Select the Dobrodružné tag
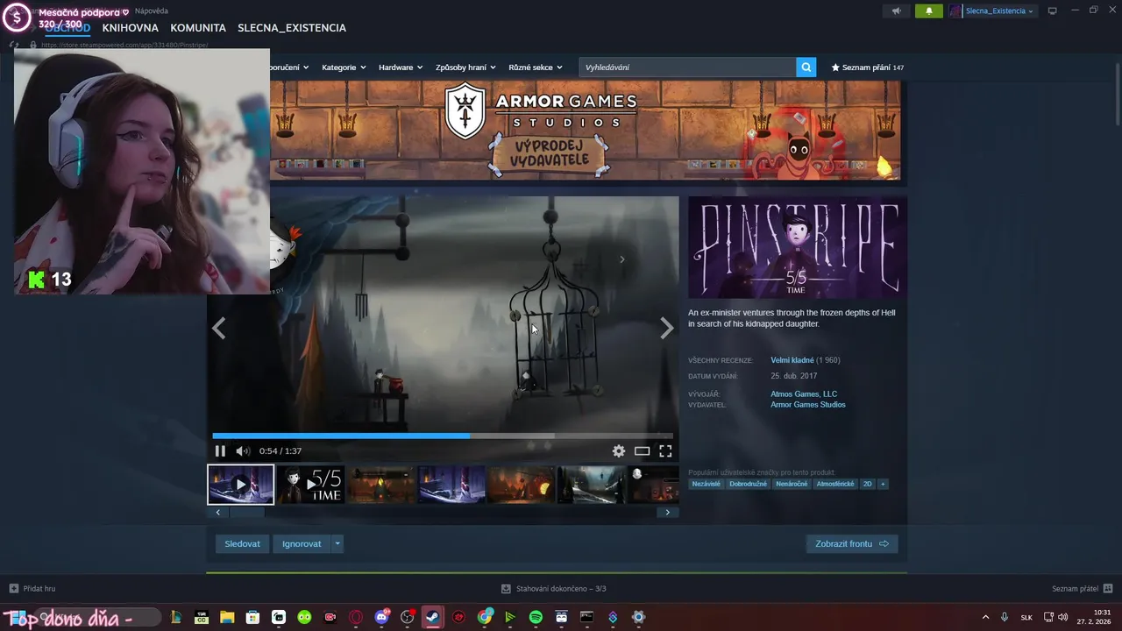This screenshot has width=1122, height=631. (749, 484)
